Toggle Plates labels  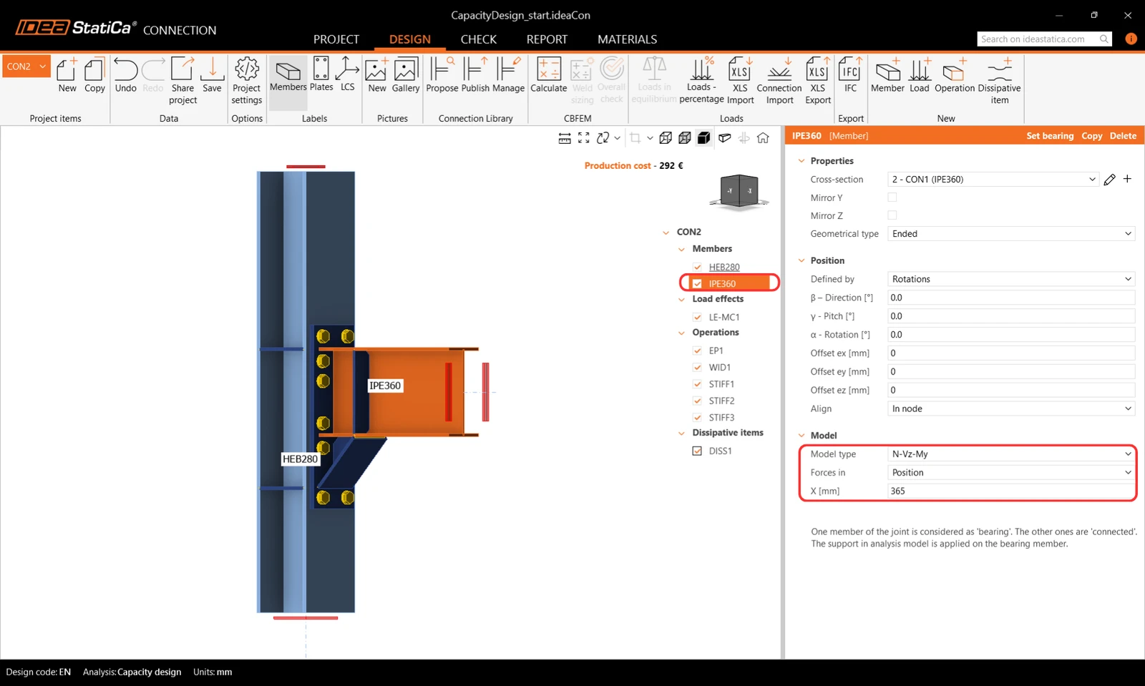(x=321, y=75)
